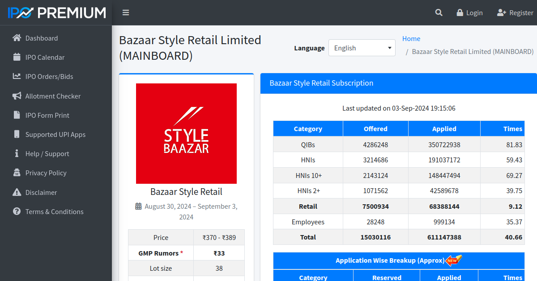
Task: Open IPO Orders/Bids chart icon
Action: (x=16, y=76)
